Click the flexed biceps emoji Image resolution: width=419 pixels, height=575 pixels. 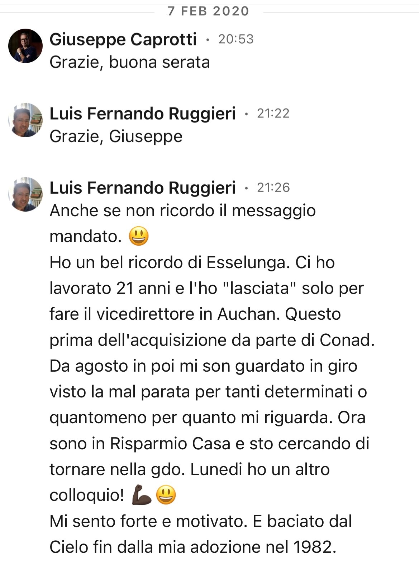[142, 495]
